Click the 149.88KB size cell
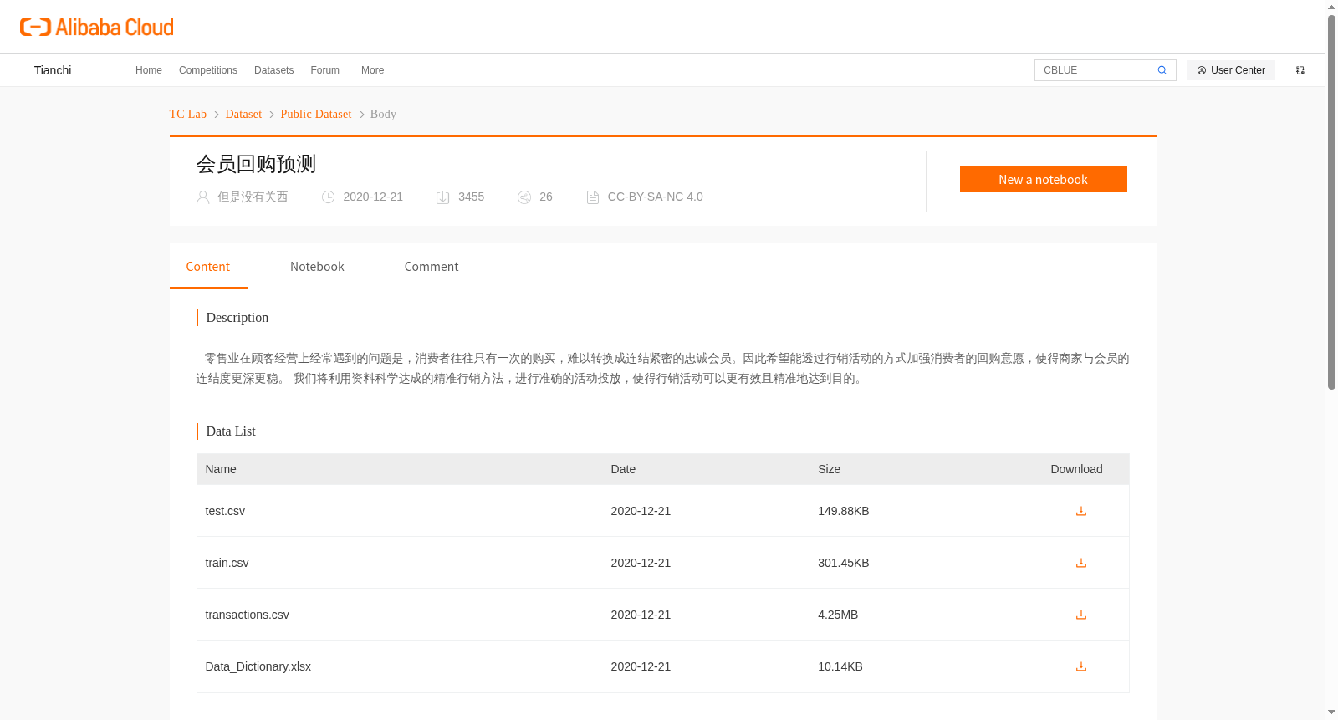The height and width of the screenshot is (720, 1338). (x=843, y=511)
